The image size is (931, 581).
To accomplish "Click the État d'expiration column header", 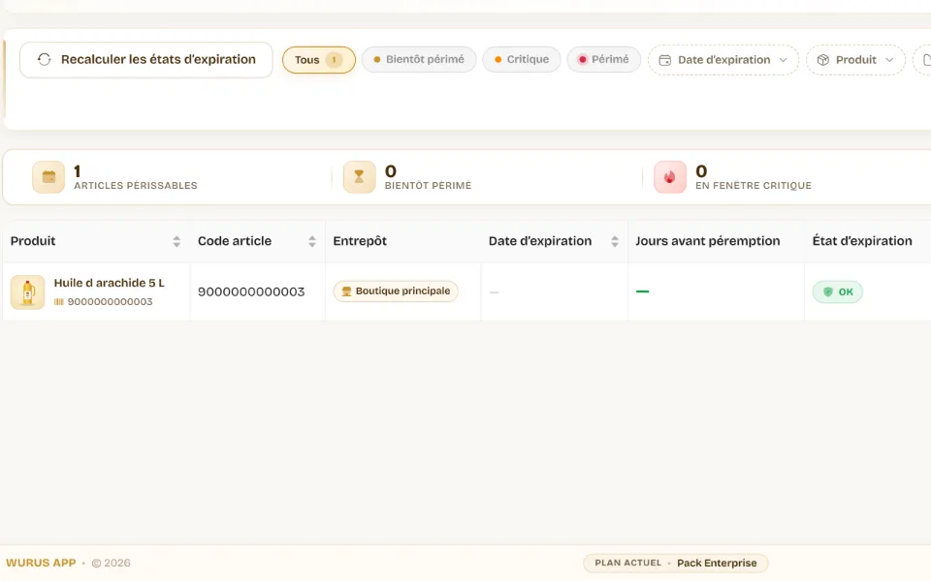I will click(x=862, y=241).
